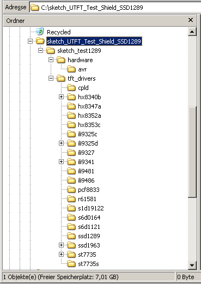Viewport: 201px width, 284px height.
Task: Click the s6d0164 folder icon
Action: (71, 217)
